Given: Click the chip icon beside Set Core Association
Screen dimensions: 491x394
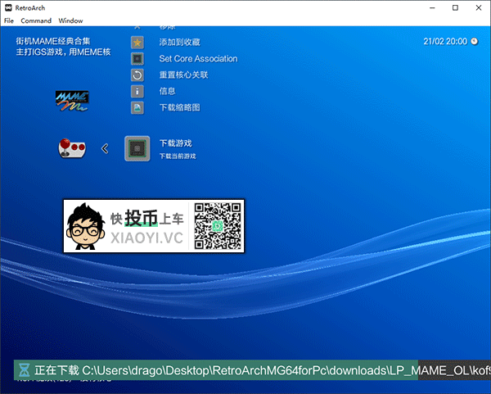Looking at the screenshot, I should tap(138, 58).
